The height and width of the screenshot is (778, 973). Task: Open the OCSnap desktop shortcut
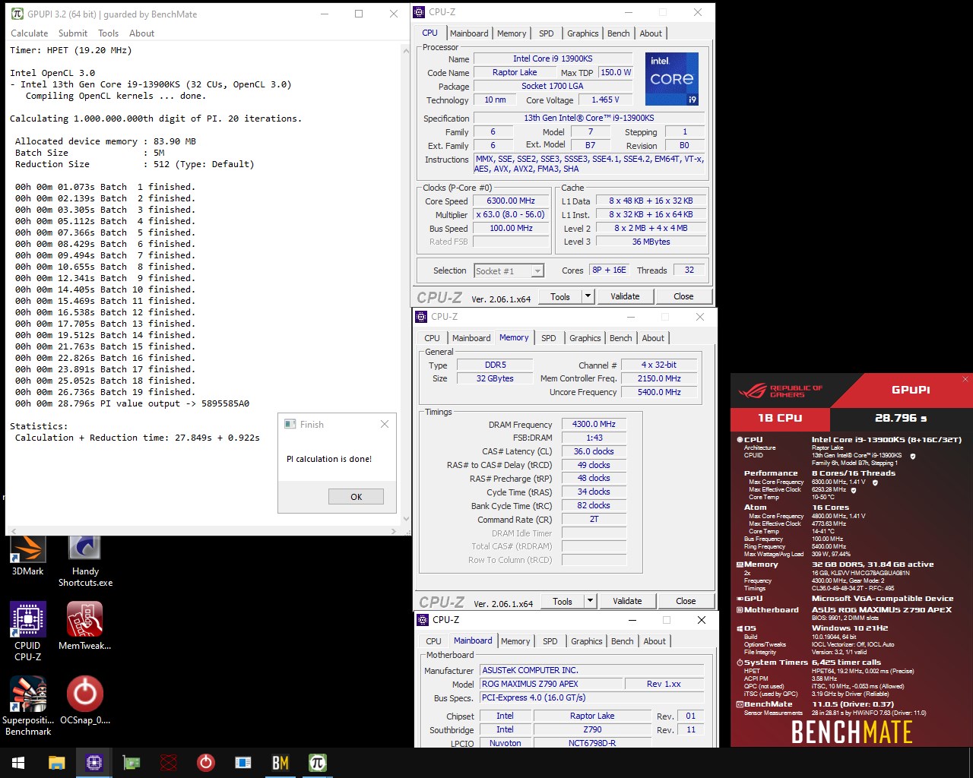pyautogui.click(x=85, y=700)
